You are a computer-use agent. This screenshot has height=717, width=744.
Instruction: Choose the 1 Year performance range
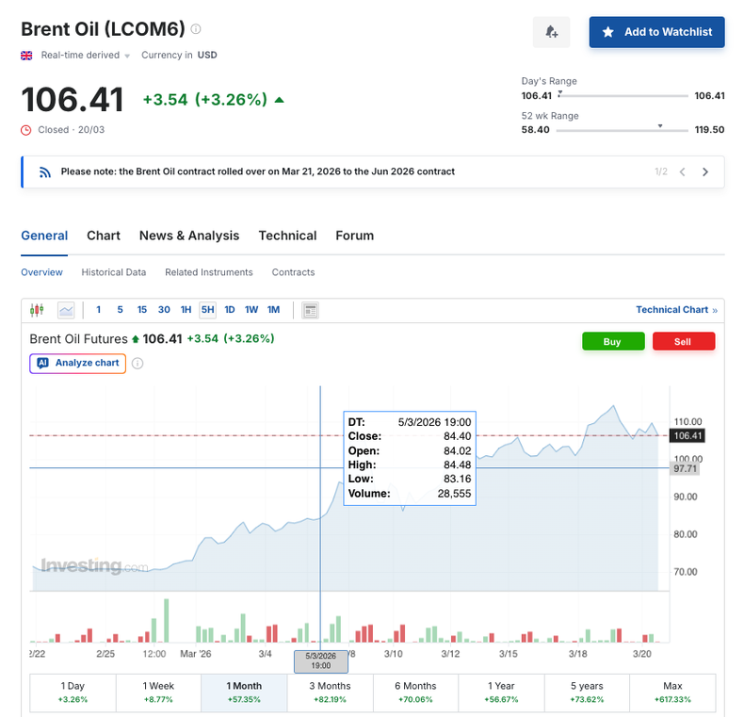pyautogui.click(x=501, y=693)
